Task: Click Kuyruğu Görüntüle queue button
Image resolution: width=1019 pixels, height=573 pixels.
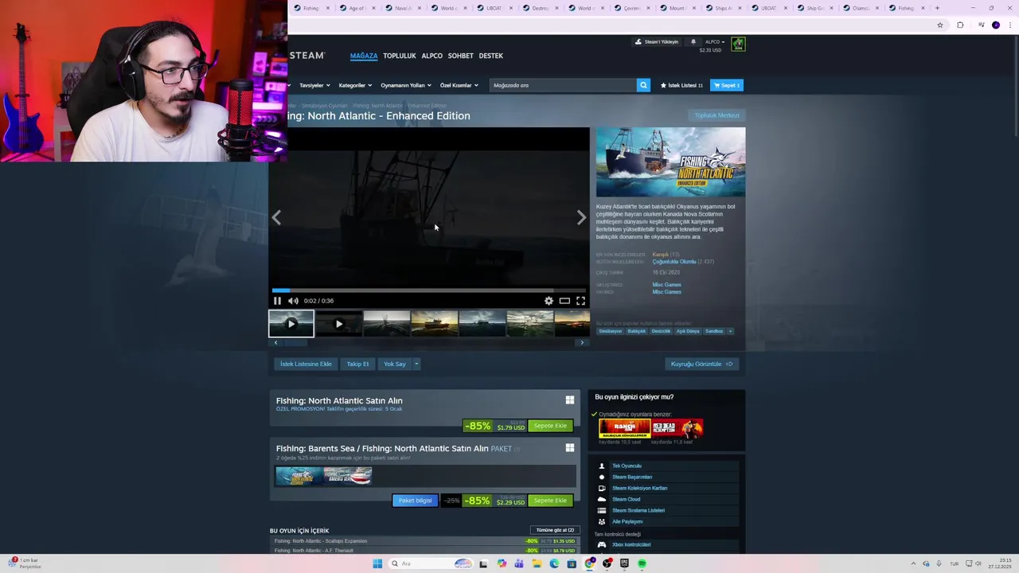Action: [x=701, y=364]
